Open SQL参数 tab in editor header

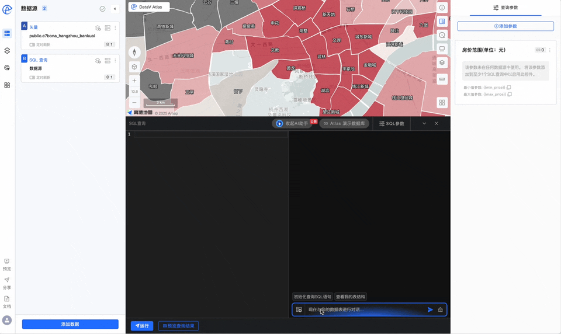pos(392,123)
